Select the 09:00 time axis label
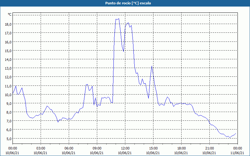250x156 pixels. click(x=97, y=149)
